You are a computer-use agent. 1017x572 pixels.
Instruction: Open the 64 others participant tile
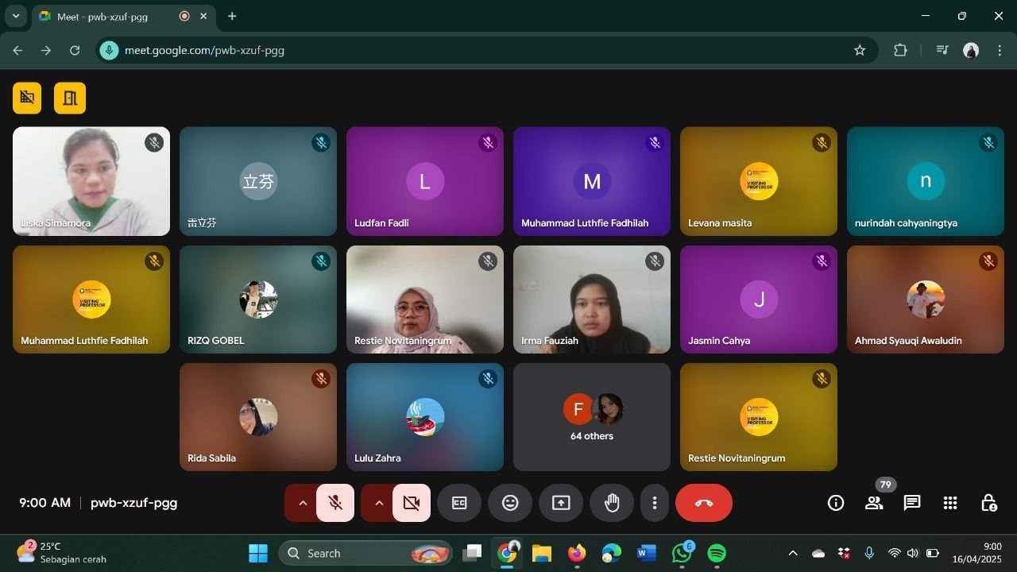pos(592,418)
